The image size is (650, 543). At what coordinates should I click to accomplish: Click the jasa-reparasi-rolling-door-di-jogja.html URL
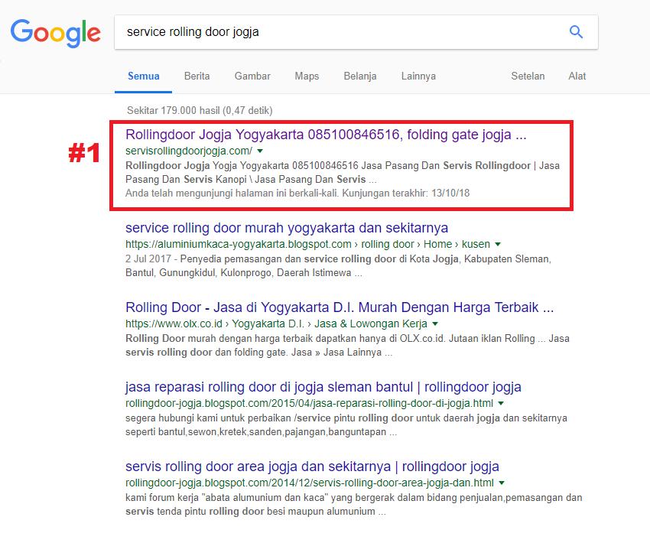(309, 403)
